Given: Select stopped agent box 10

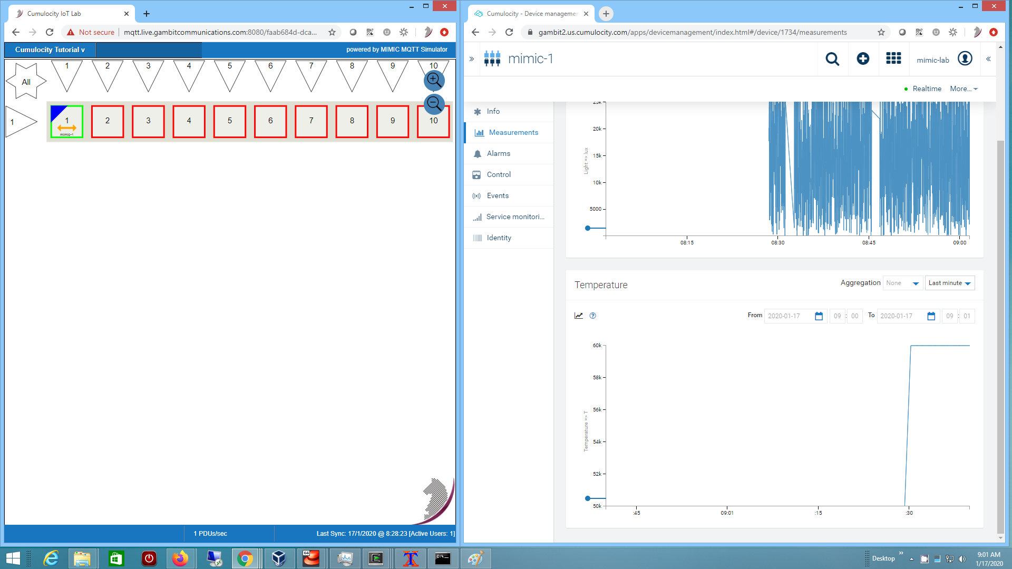Looking at the screenshot, I should pos(433,122).
